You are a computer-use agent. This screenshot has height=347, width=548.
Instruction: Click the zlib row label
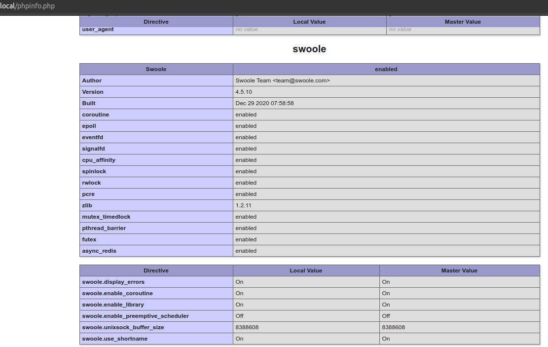click(x=87, y=205)
